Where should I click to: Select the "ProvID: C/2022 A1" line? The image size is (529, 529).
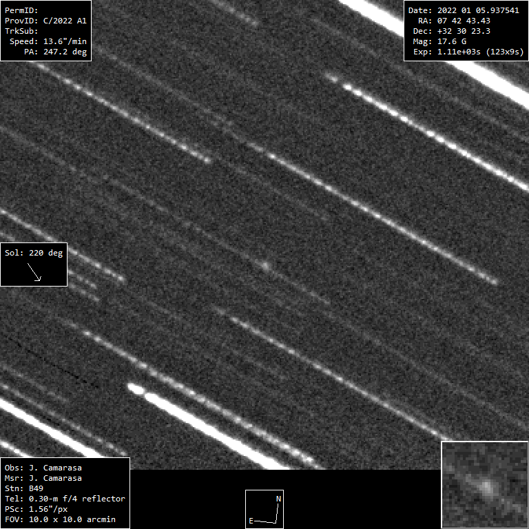pyautogui.click(x=45, y=21)
